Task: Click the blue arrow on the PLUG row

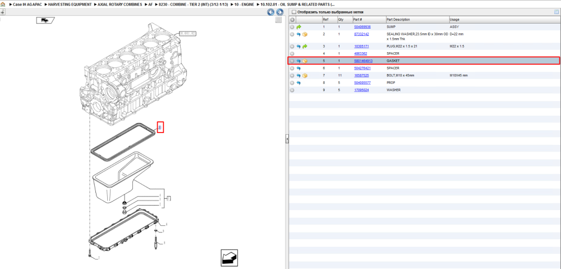Action: [x=299, y=47]
